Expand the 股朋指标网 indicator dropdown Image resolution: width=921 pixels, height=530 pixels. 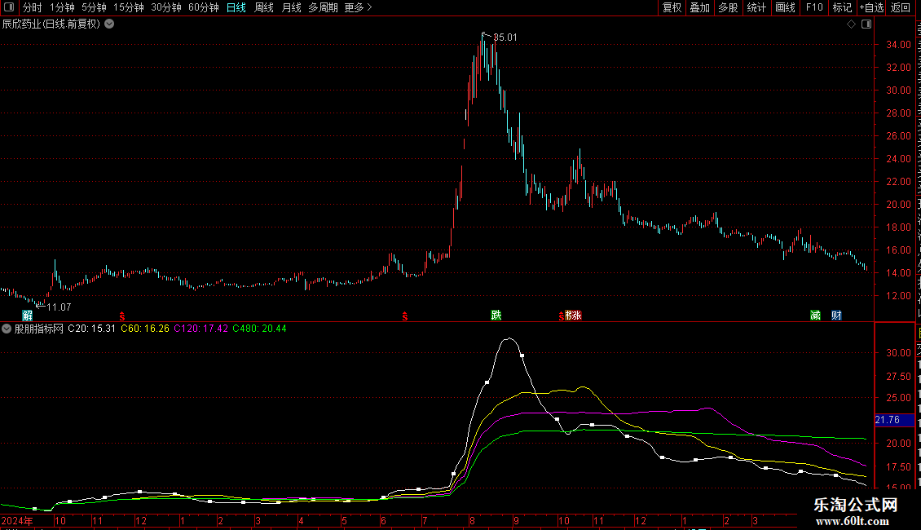click(7, 329)
